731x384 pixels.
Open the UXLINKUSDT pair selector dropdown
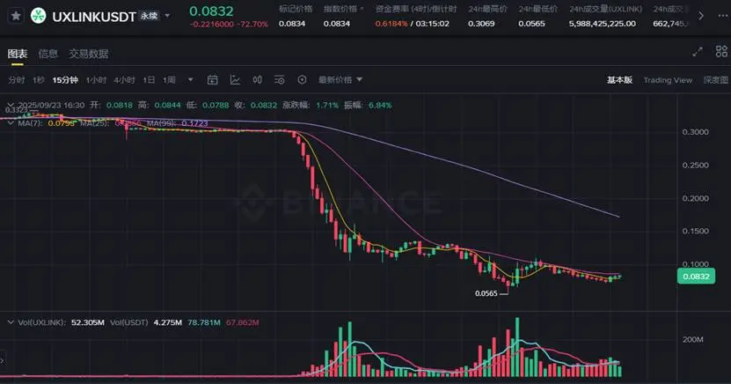point(167,16)
